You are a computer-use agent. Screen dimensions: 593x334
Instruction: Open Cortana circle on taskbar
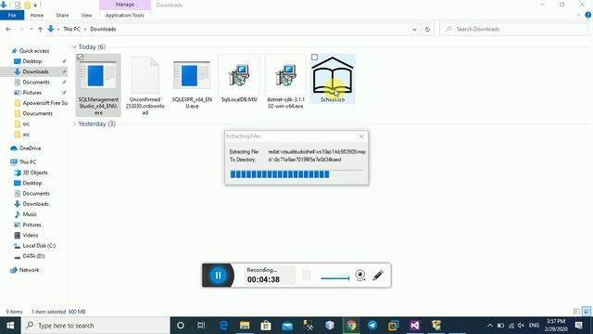click(x=181, y=326)
